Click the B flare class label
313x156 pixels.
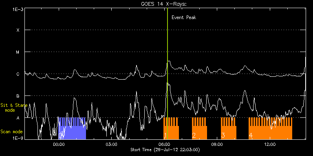[x=18, y=96]
